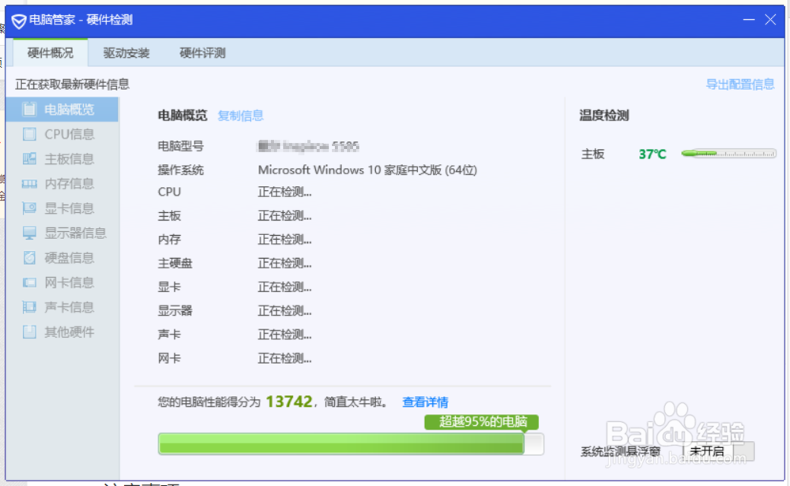Screen dimensions: 790x486
Task: Click 导出配置信息 to export config
Action: [x=739, y=84]
